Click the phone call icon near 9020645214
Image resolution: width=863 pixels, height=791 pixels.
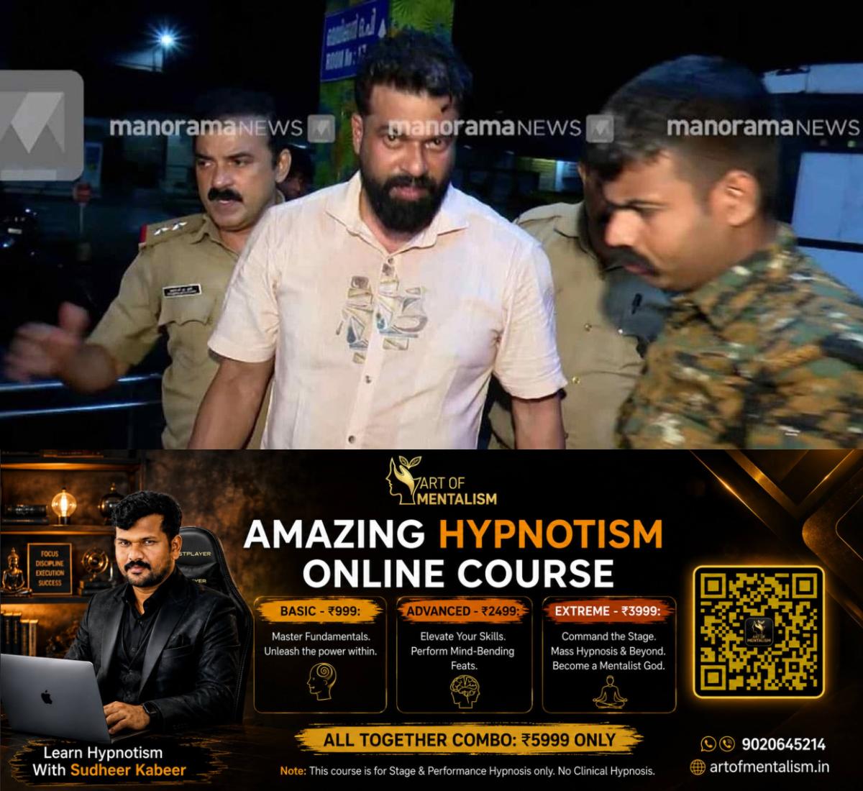tap(726, 744)
